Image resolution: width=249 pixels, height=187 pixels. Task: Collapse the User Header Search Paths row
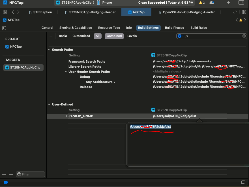pos(66,72)
